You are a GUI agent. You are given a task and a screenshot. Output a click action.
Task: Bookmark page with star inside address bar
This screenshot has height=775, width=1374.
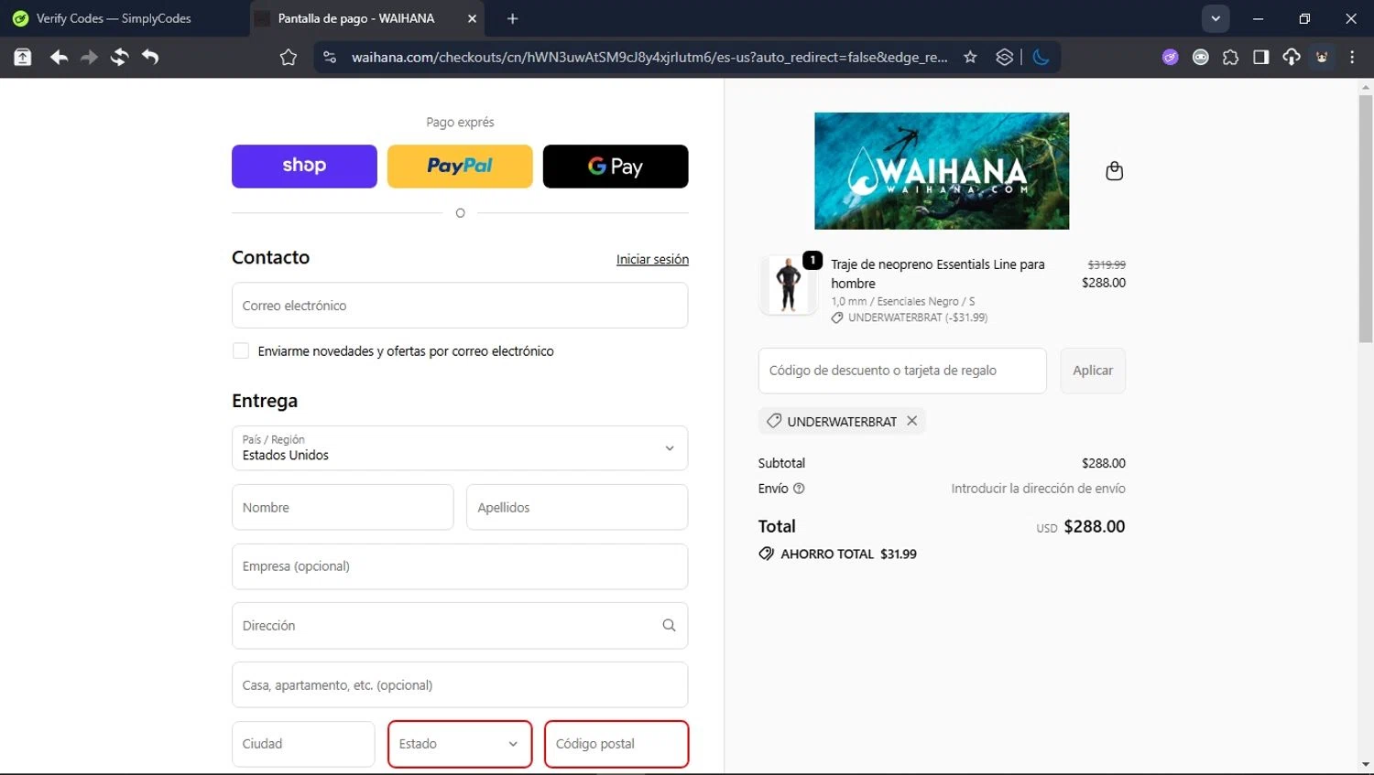[970, 58]
